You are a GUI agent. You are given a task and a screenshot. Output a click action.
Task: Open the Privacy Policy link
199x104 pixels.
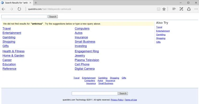coord(117,100)
